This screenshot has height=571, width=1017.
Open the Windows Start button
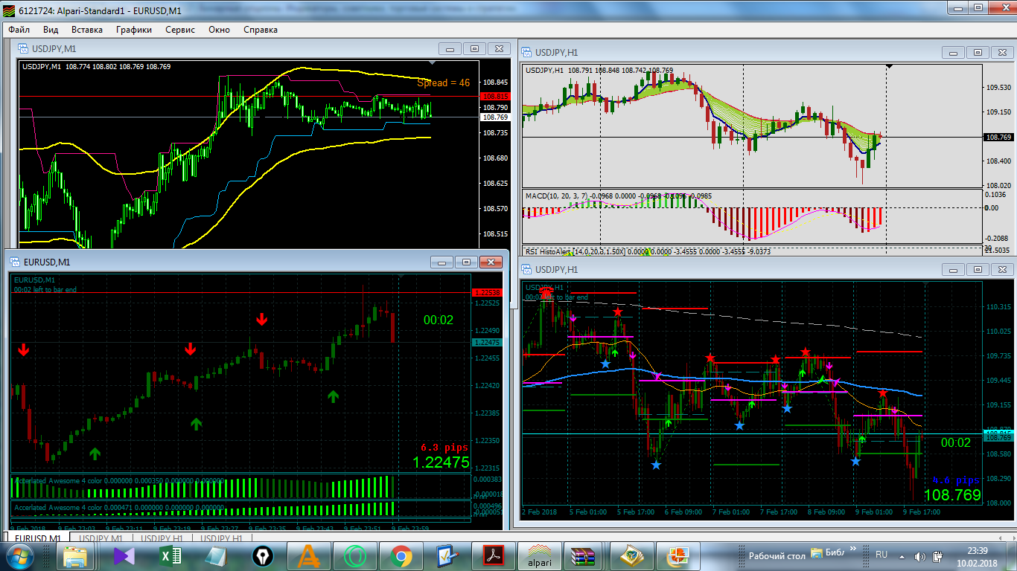(19, 556)
